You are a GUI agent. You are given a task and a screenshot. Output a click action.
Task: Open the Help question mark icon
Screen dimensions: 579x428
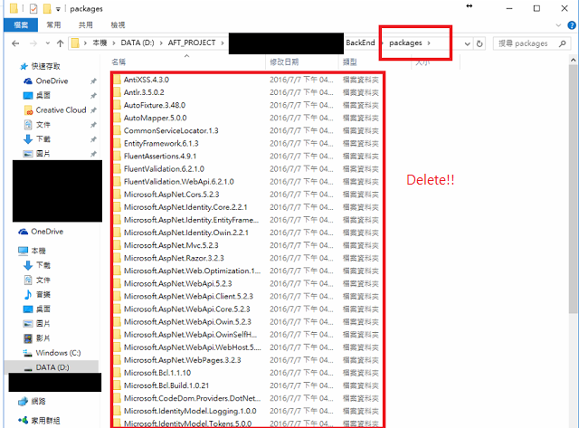click(x=571, y=25)
